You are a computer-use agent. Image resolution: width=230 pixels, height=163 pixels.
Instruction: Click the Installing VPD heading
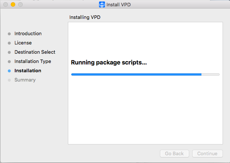coord(85,17)
